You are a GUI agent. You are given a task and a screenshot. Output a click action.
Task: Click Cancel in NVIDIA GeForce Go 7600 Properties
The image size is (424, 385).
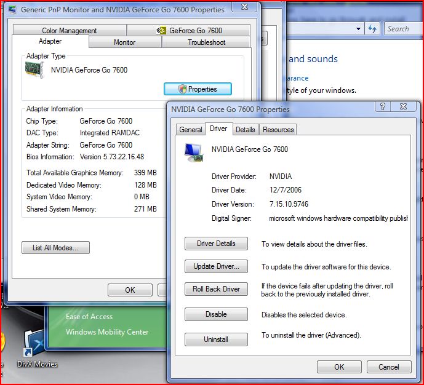pos(389,367)
